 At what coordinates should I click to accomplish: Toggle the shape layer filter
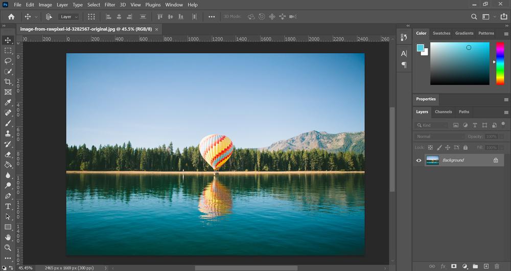[x=484, y=125]
